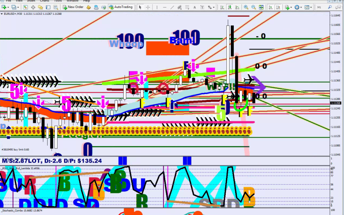This screenshot has width=344, height=215.
Task: Select the crosshair cursor tool
Action: click(x=148, y=7)
